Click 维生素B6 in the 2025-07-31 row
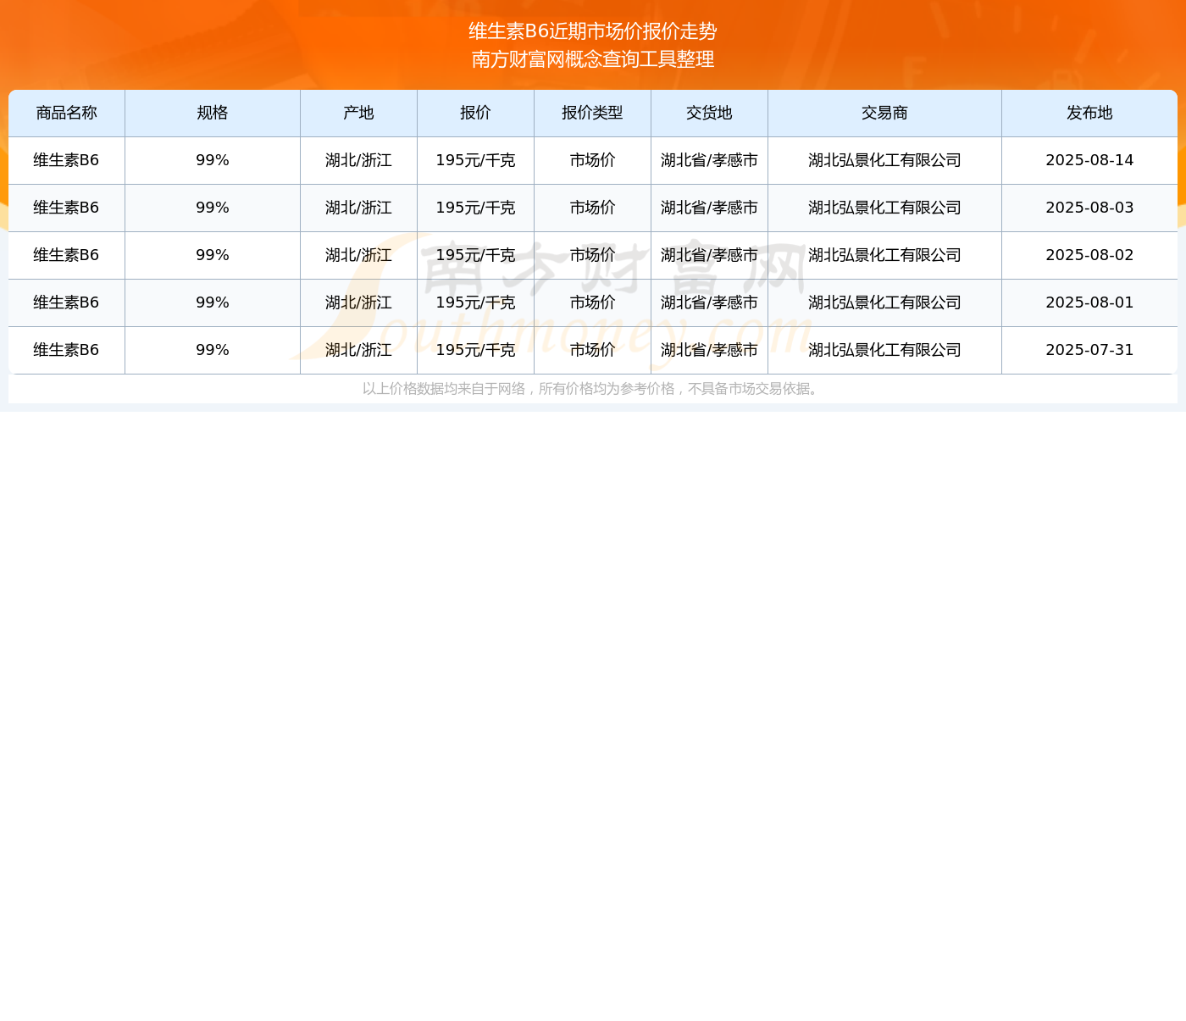The width and height of the screenshot is (1186, 1021). point(66,350)
